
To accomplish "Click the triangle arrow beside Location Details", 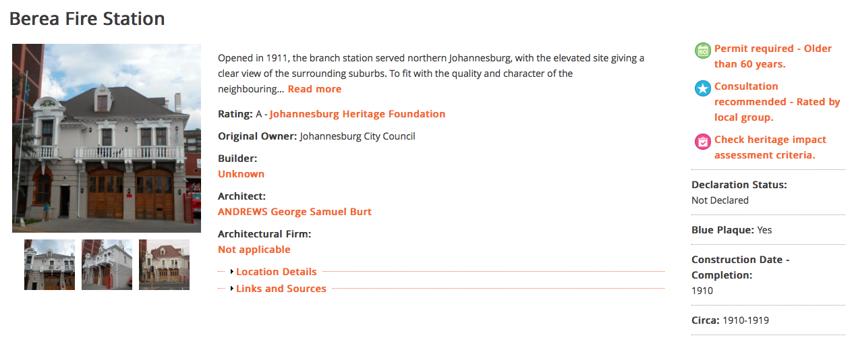I will click(x=231, y=272).
